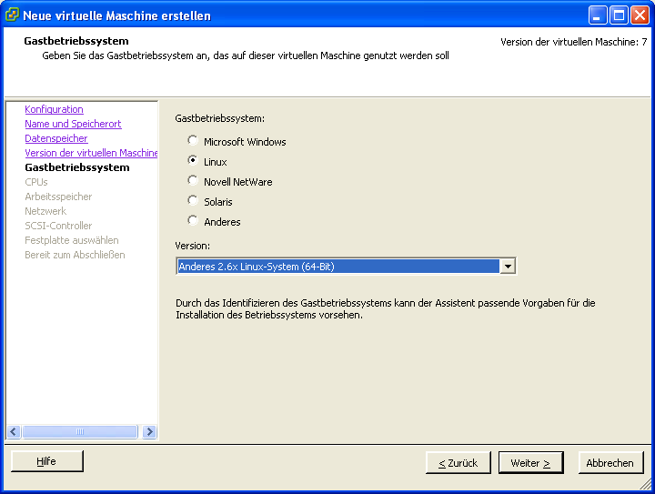Click the Arbeitsspeicher step entry
655x494 pixels.
tap(58, 197)
